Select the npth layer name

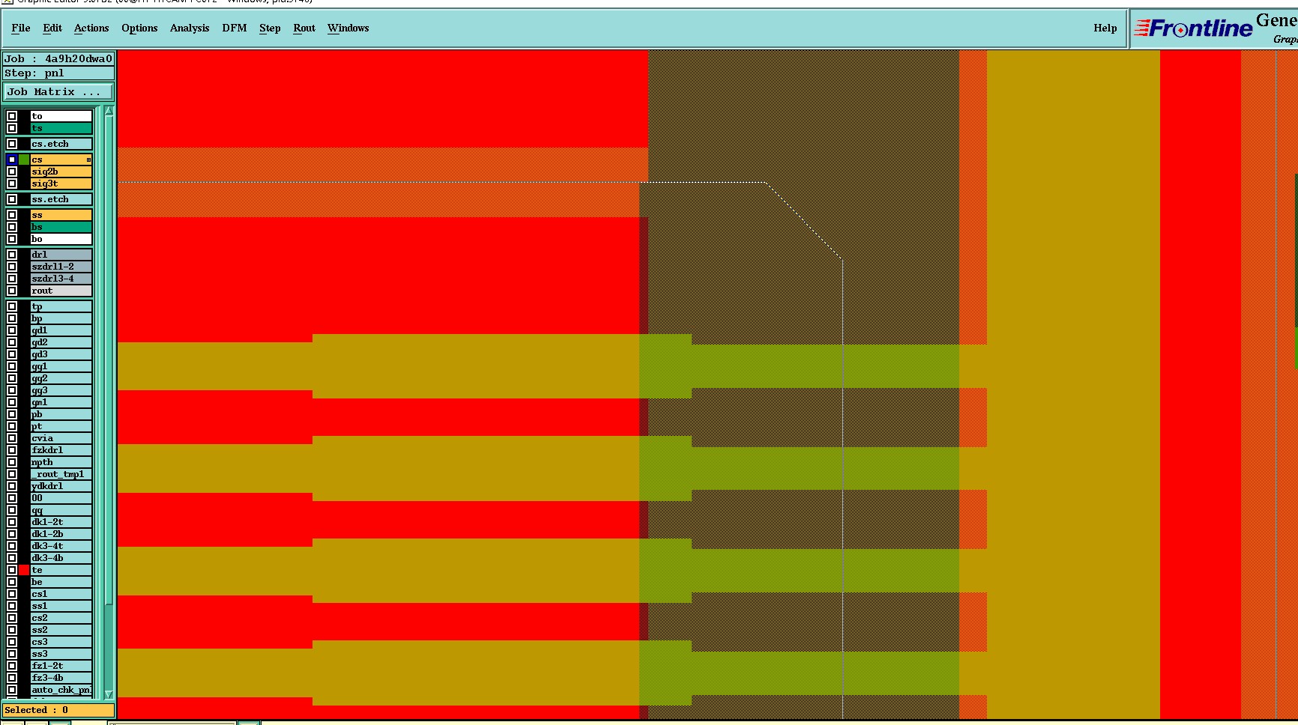pos(61,462)
